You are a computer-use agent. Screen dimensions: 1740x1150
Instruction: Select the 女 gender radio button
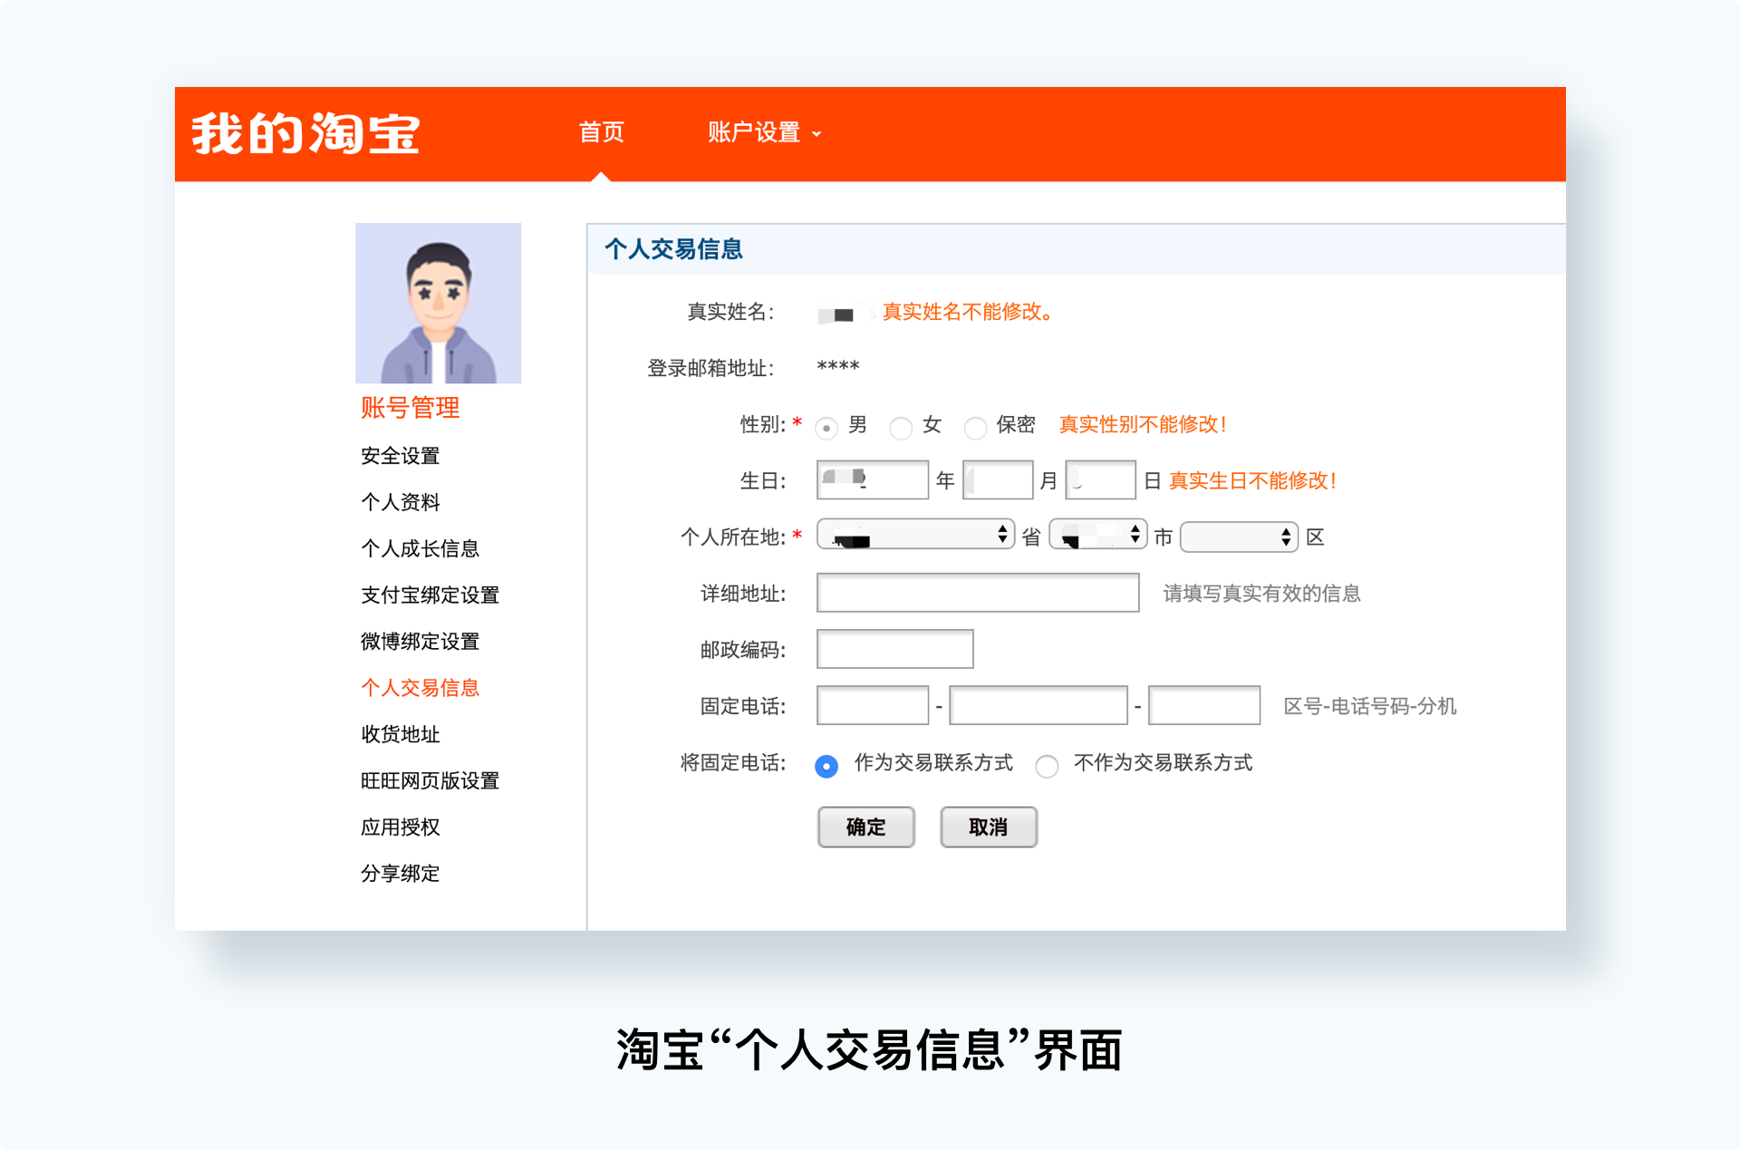click(900, 428)
